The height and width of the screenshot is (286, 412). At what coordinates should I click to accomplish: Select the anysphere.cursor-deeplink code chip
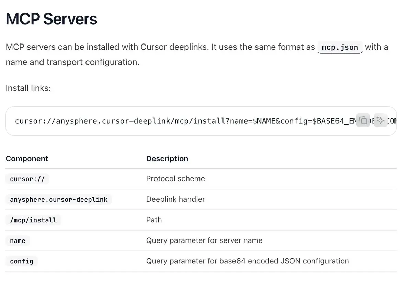point(59,199)
